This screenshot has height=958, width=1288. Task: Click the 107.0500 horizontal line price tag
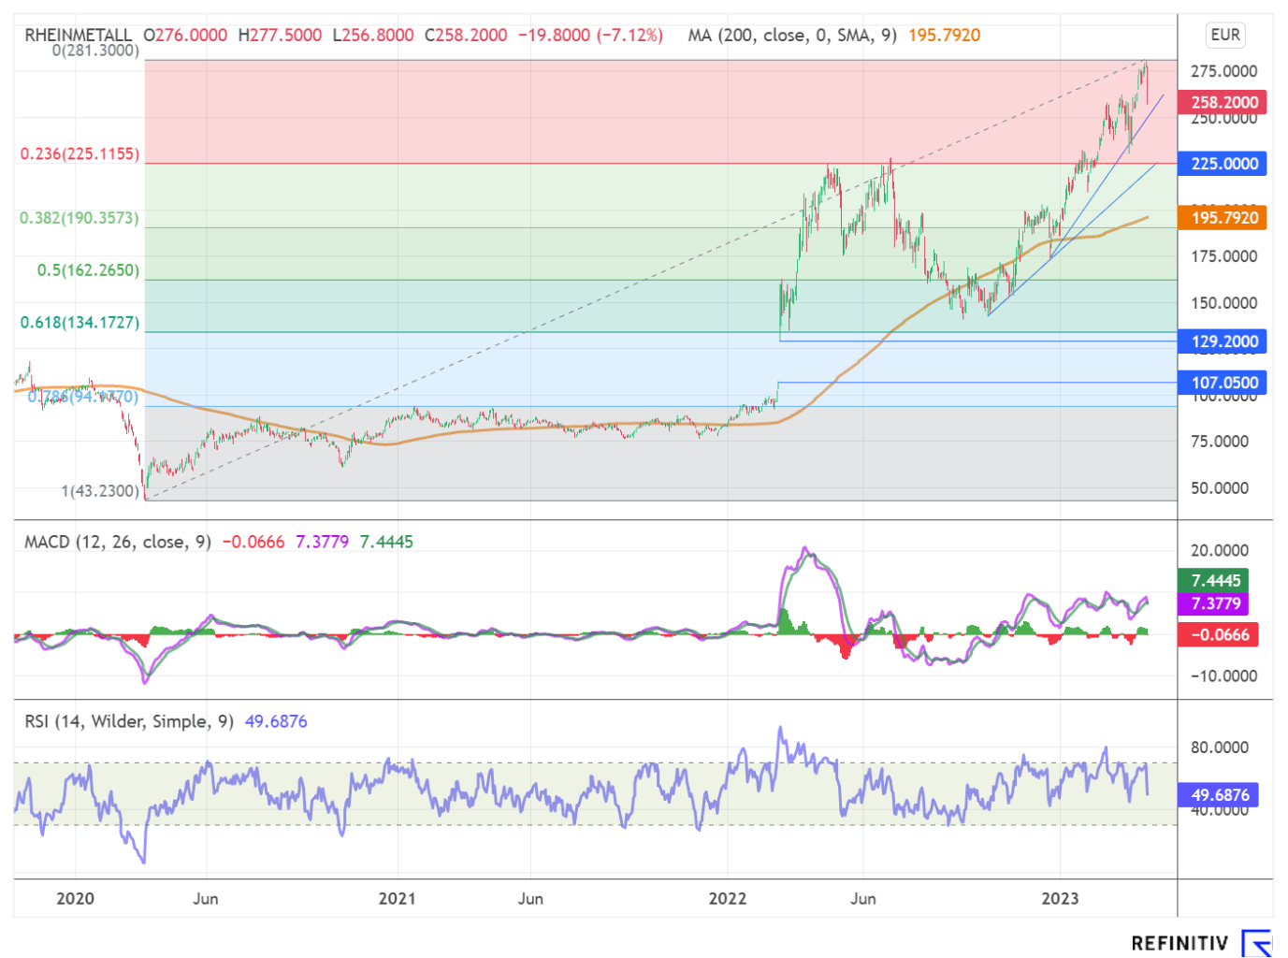pos(1223,383)
